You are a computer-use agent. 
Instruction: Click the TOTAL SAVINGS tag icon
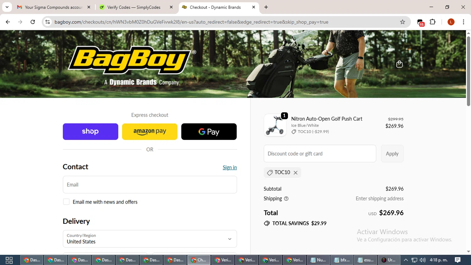pyautogui.click(x=267, y=223)
